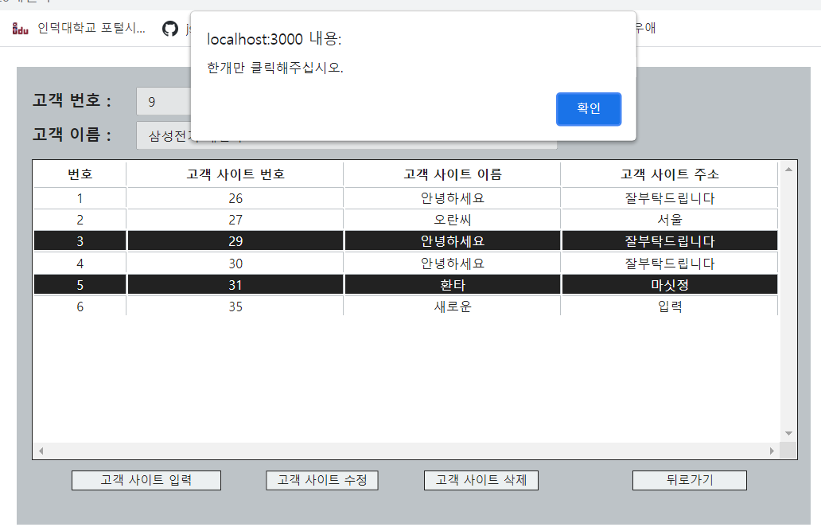Image resolution: width=821 pixels, height=531 pixels.
Task: Click the 확인 button in the alert dialog
Action: (x=589, y=109)
